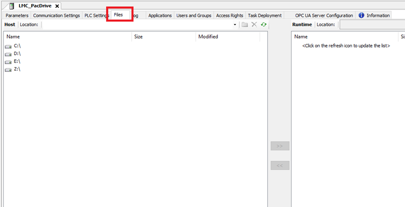Image resolution: width=405 pixels, height=207 pixels.
Task: Click the new folder icon in Host toolbar
Action: 245,24
